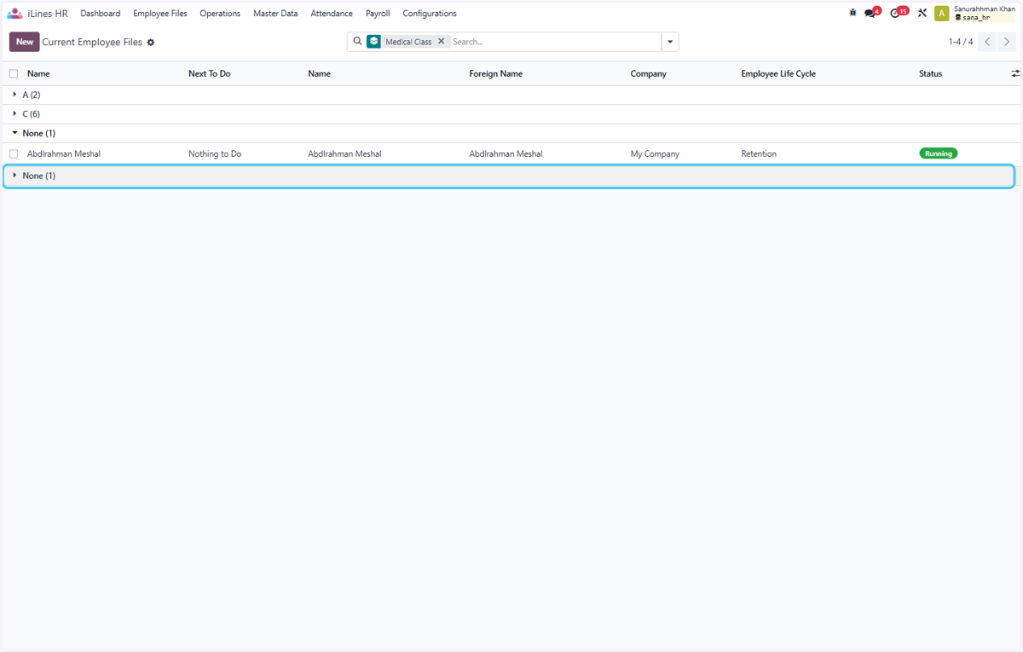This screenshot has width=1023, height=652.
Task: Click the My Company cell
Action: (655, 154)
